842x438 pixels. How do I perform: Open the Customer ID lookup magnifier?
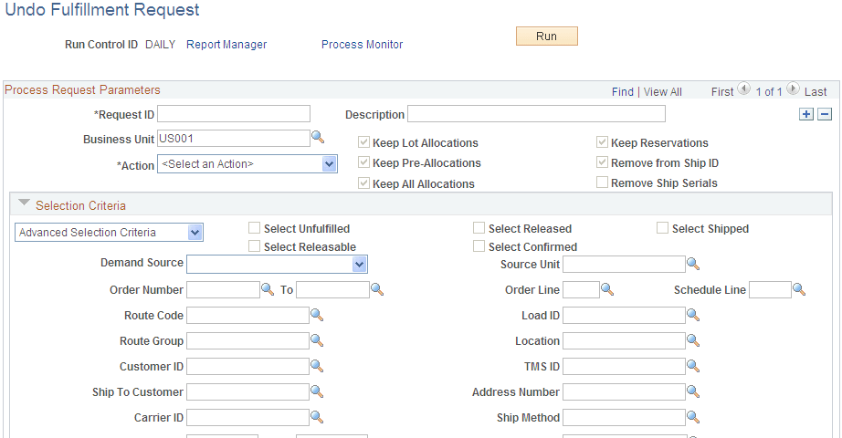pyautogui.click(x=317, y=366)
